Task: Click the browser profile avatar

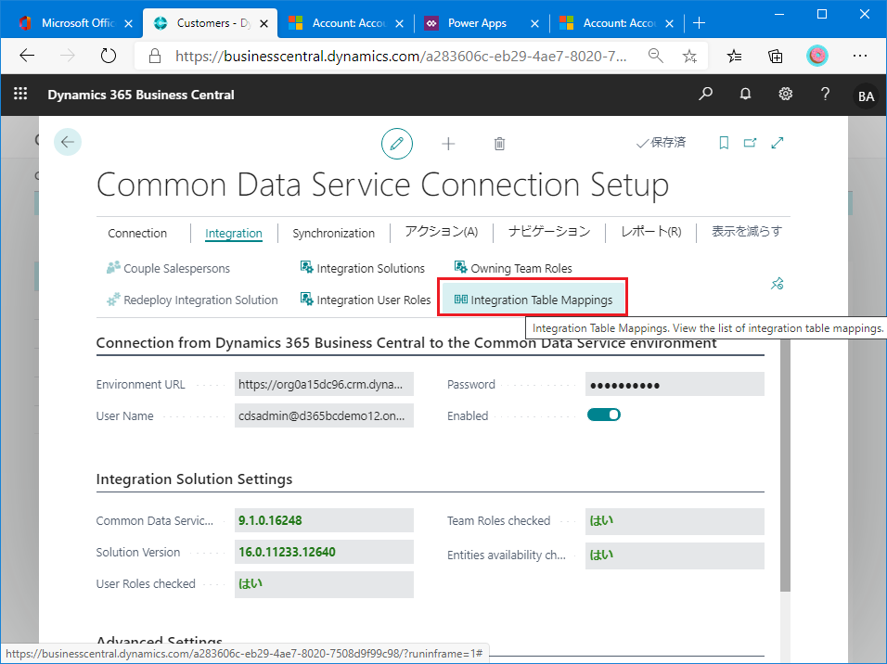Action: 816,56
